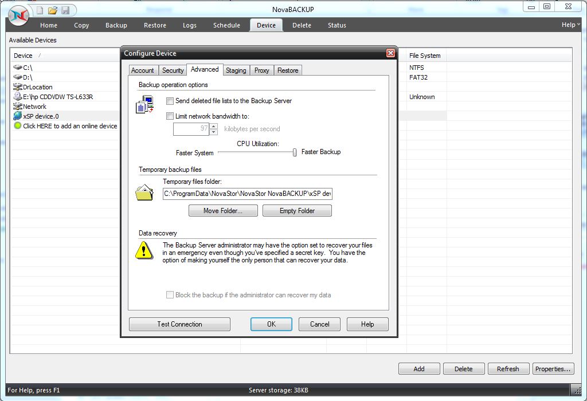Switch to the Proxy tab
This screenshot has height=401, width=587.
click(261, 70)
